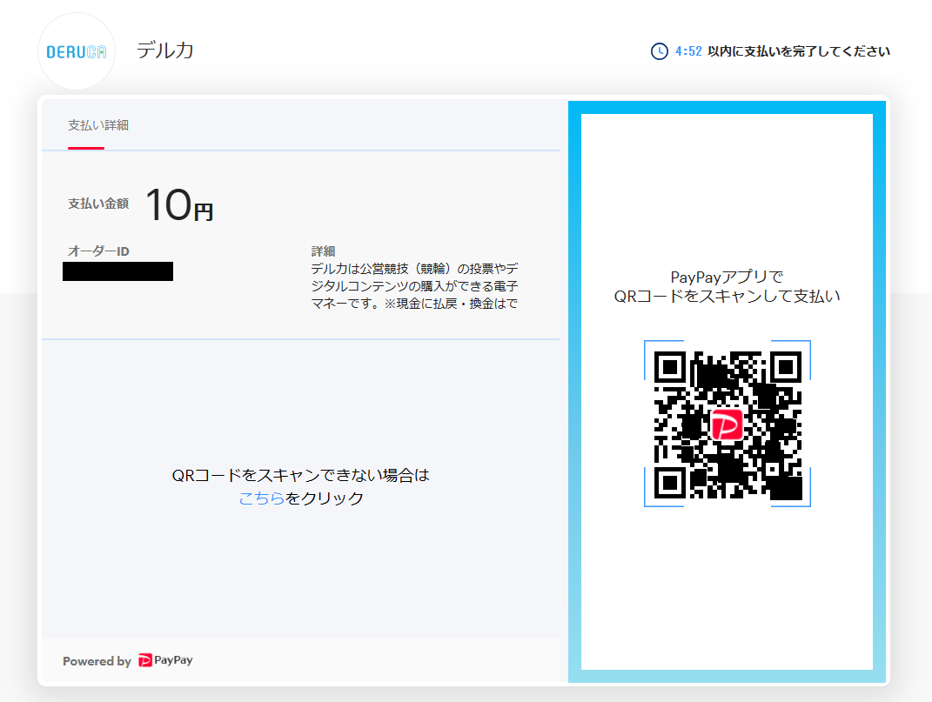Viewport: 932px width, 702px height.
Task: Click the Powered by PayPay footer link
Action: coord(128,660)
